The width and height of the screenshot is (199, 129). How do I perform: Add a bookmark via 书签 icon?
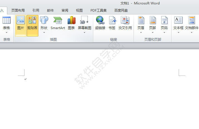[112, 20]
